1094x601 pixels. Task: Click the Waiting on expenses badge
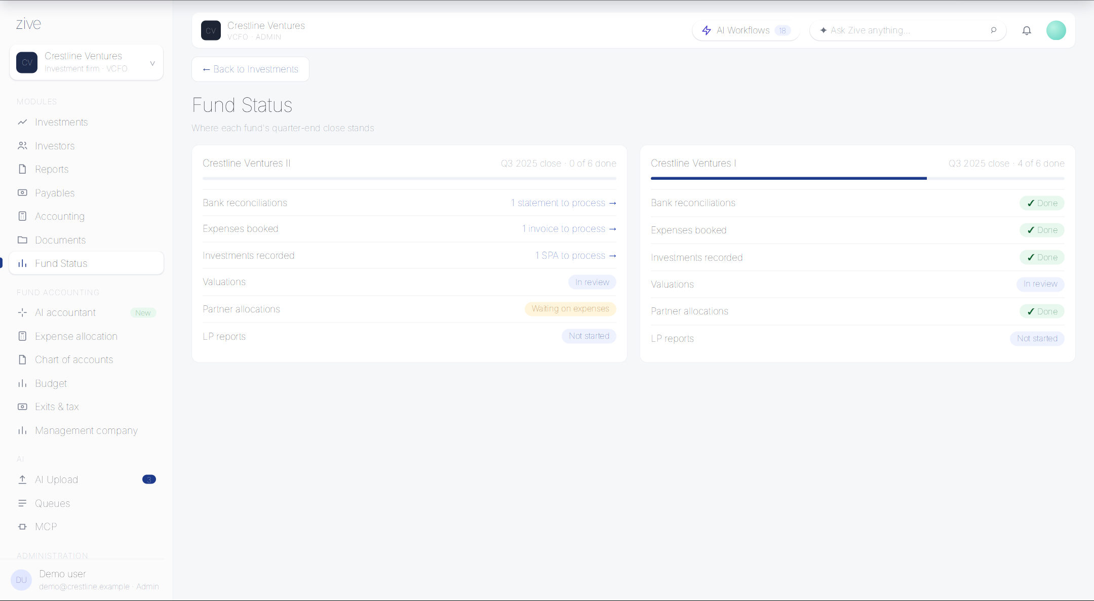pos(570,309)
